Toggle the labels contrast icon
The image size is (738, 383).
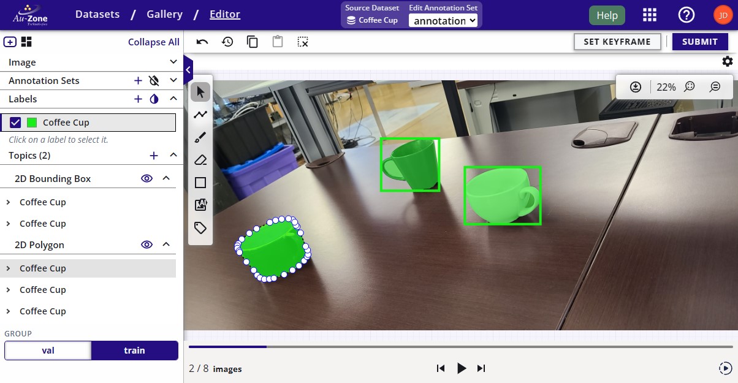[x=154, y=99]
